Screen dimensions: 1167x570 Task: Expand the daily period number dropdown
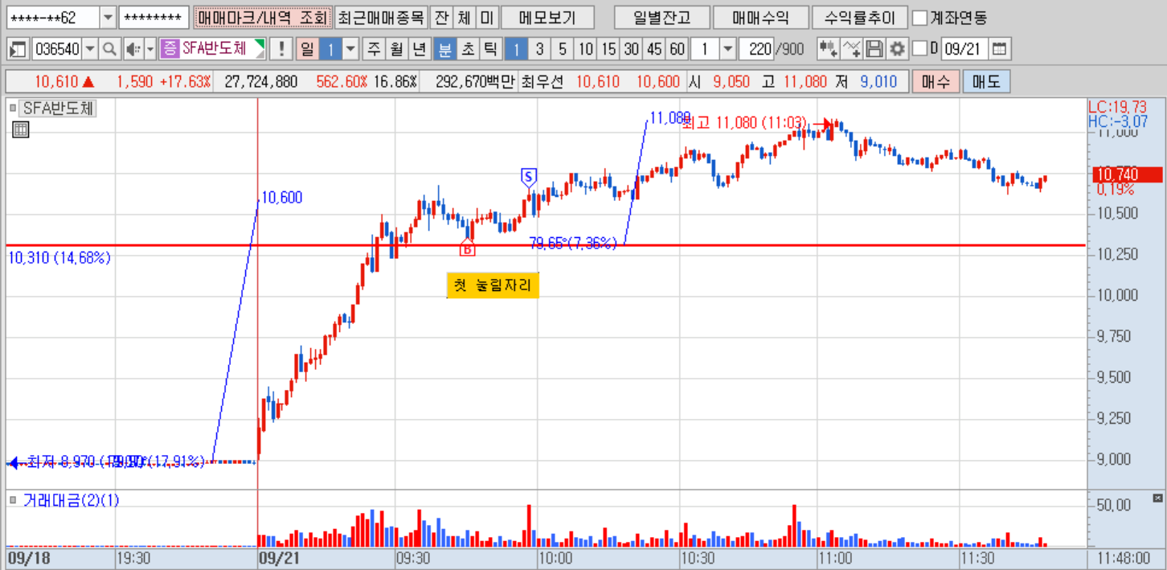(x=351, y=49)
